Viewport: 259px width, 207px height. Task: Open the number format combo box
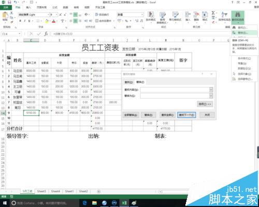click(131, 14)
